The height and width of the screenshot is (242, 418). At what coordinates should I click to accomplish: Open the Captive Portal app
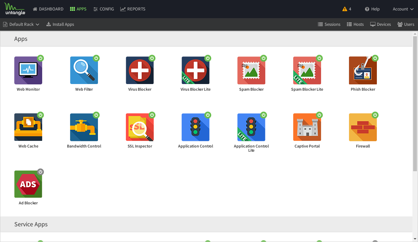click(307, 127)
